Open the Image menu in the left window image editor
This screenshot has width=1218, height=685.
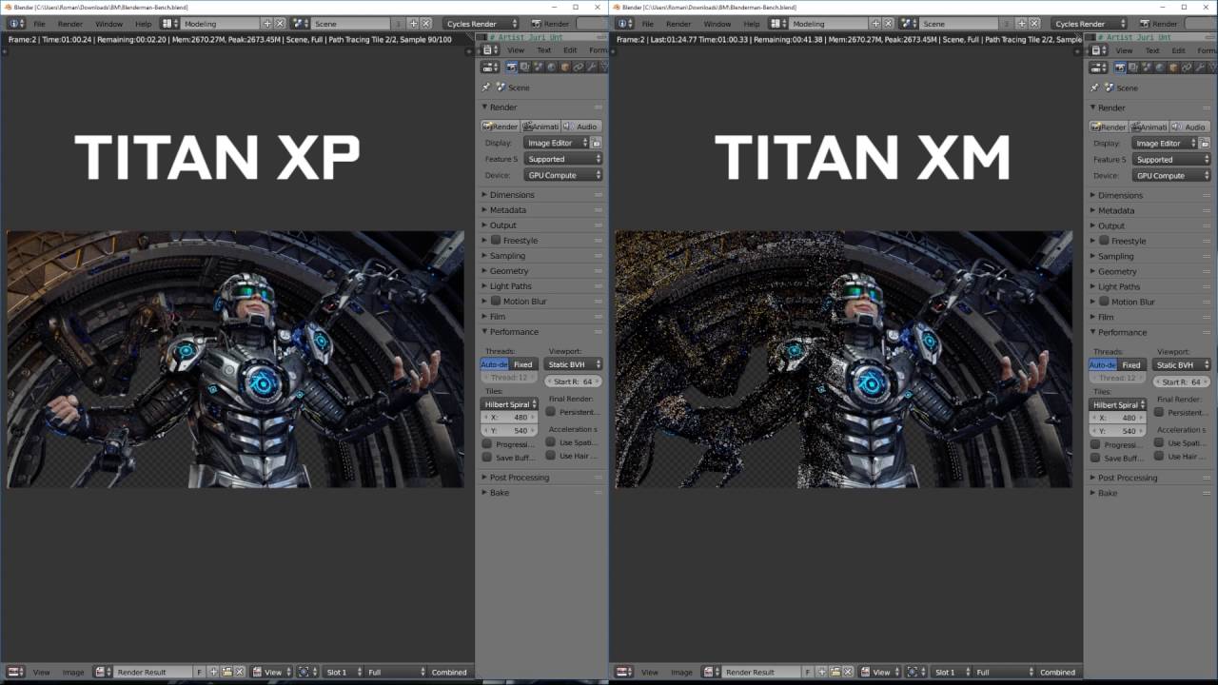tap(73, 672)
